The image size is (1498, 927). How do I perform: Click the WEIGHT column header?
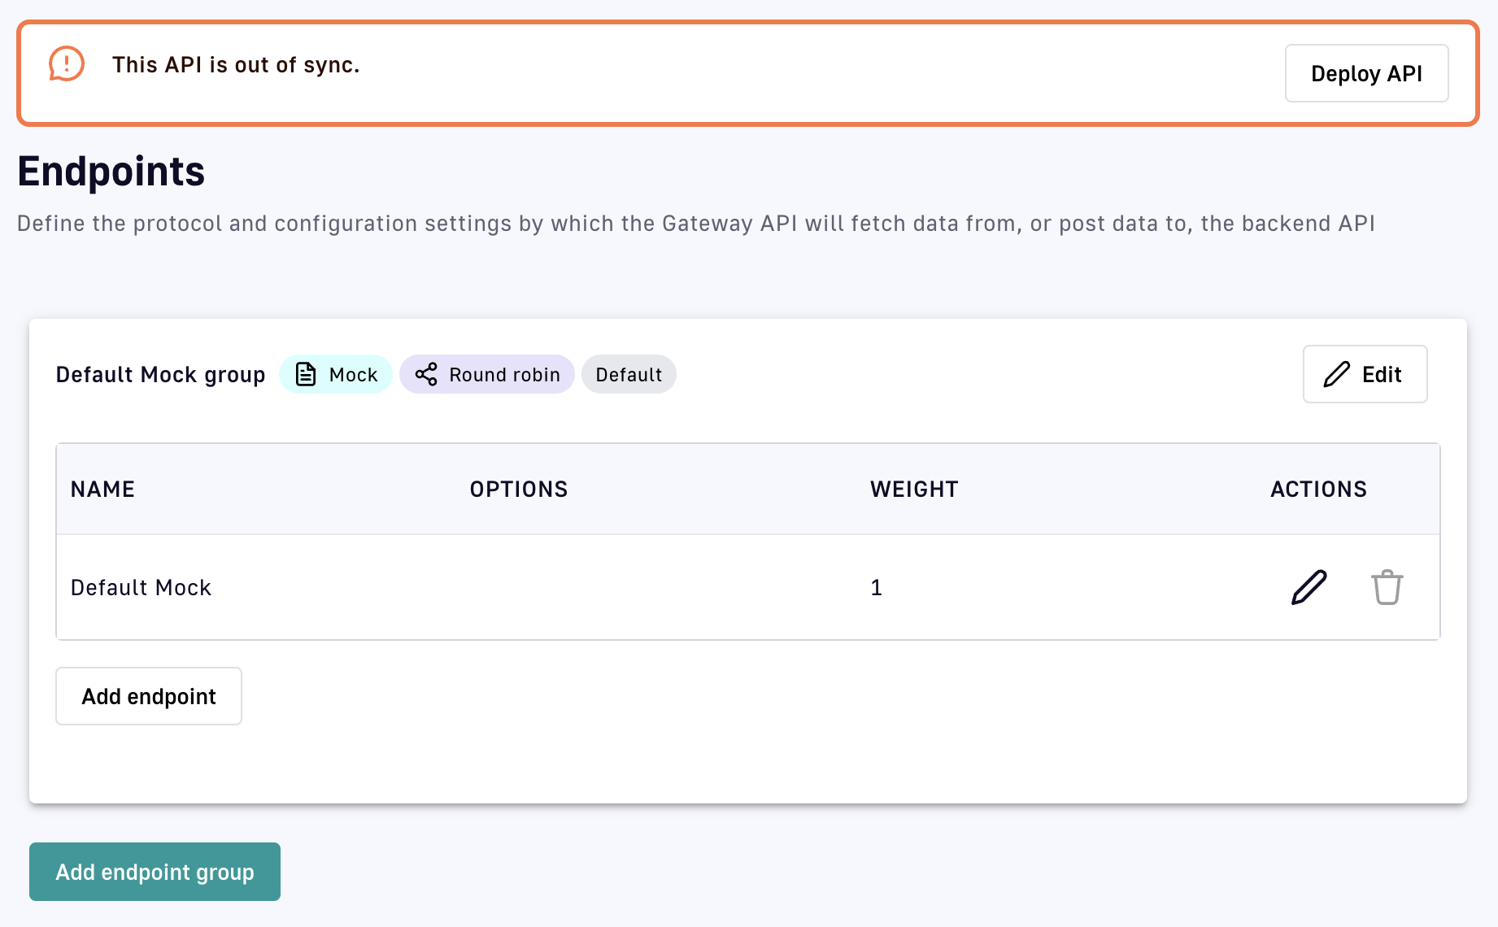[x=914, y=489]
